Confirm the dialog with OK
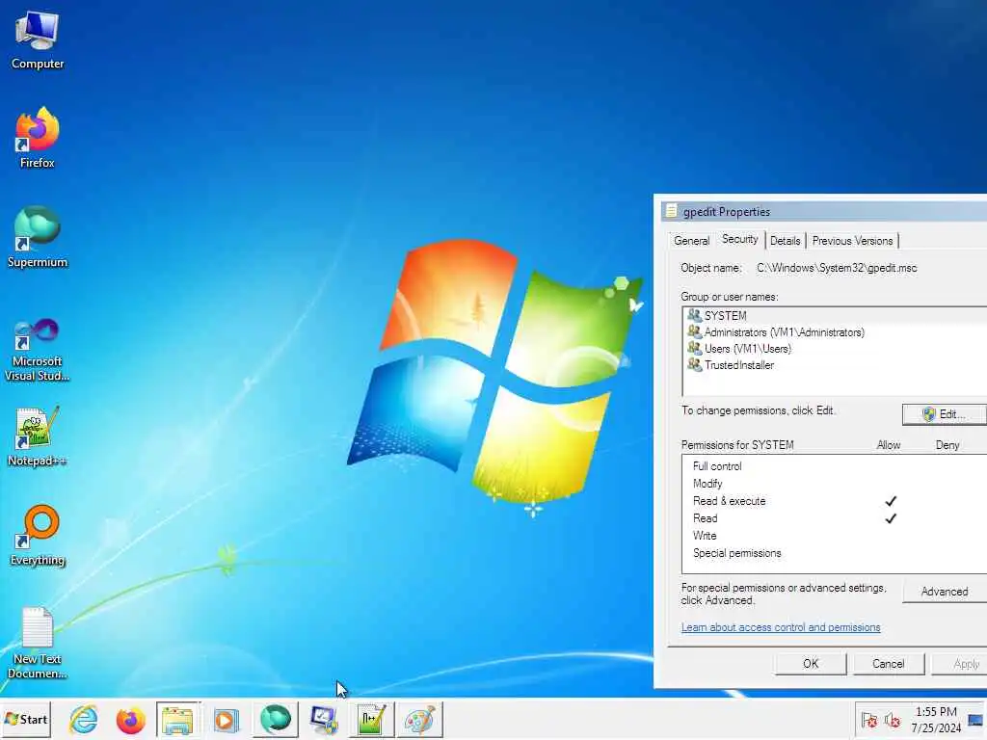987x740 pixels. click(811, 663)
